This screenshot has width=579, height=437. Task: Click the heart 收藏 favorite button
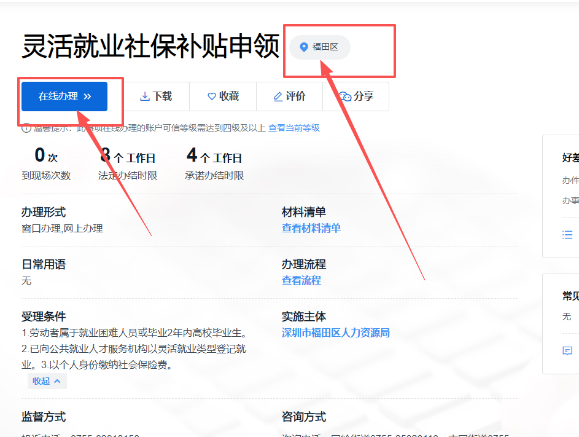click(x=223, y=96)
